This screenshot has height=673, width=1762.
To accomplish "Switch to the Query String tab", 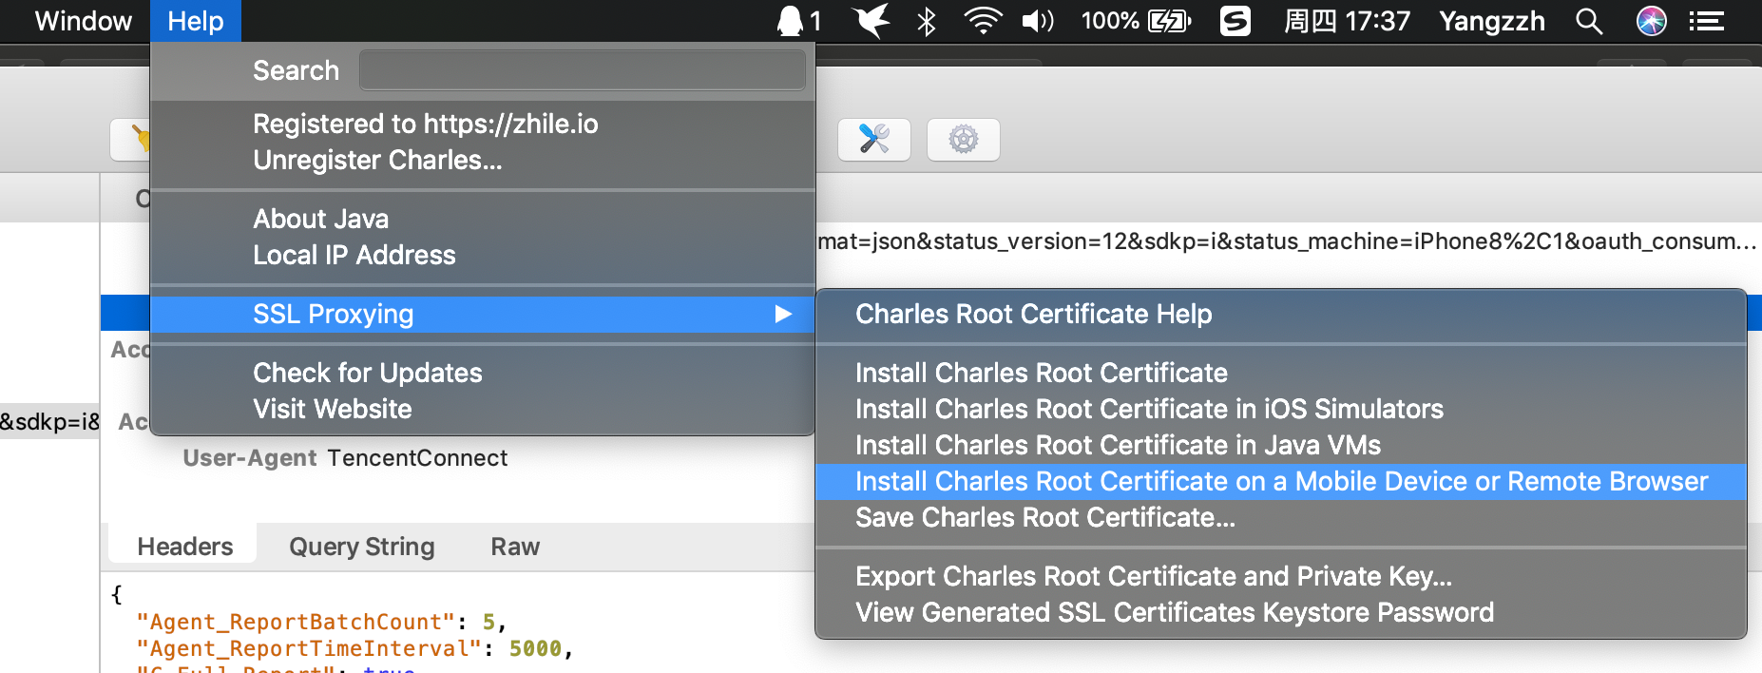I will (x=362, y=547).
